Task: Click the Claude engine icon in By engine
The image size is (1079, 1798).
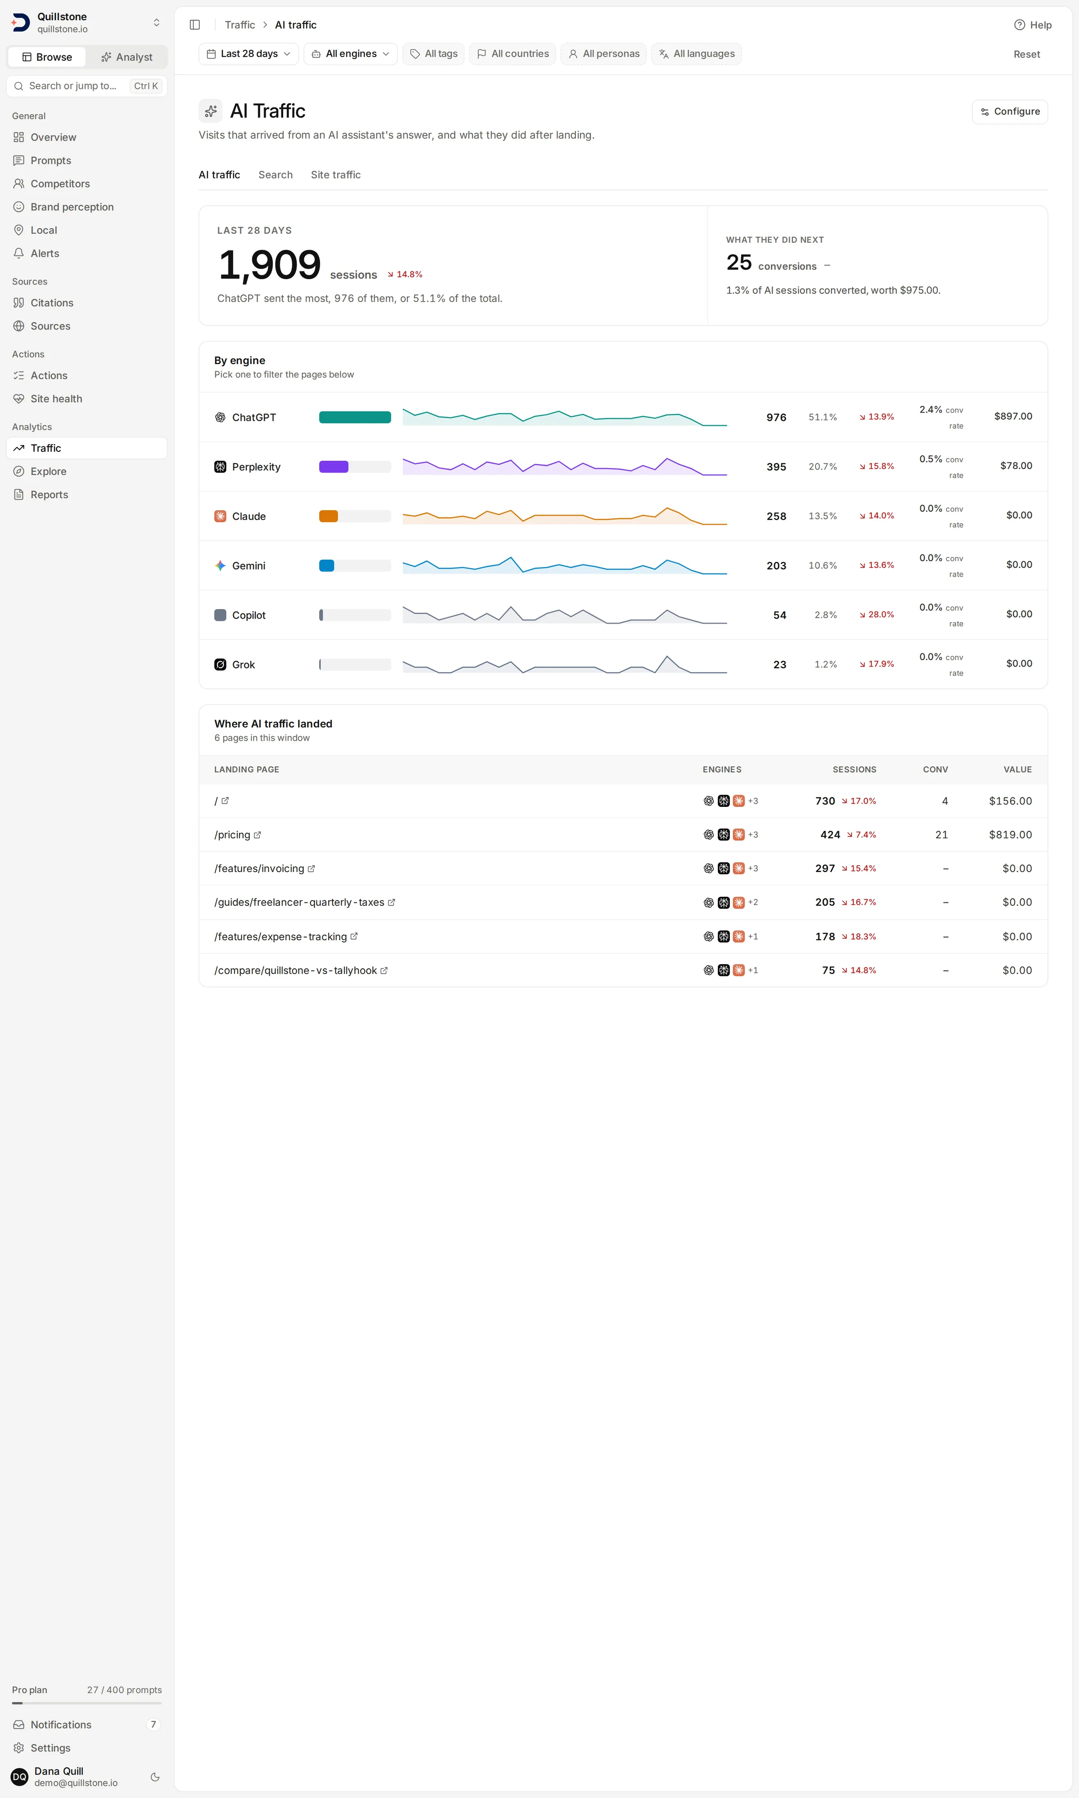Action: [220, 516]
